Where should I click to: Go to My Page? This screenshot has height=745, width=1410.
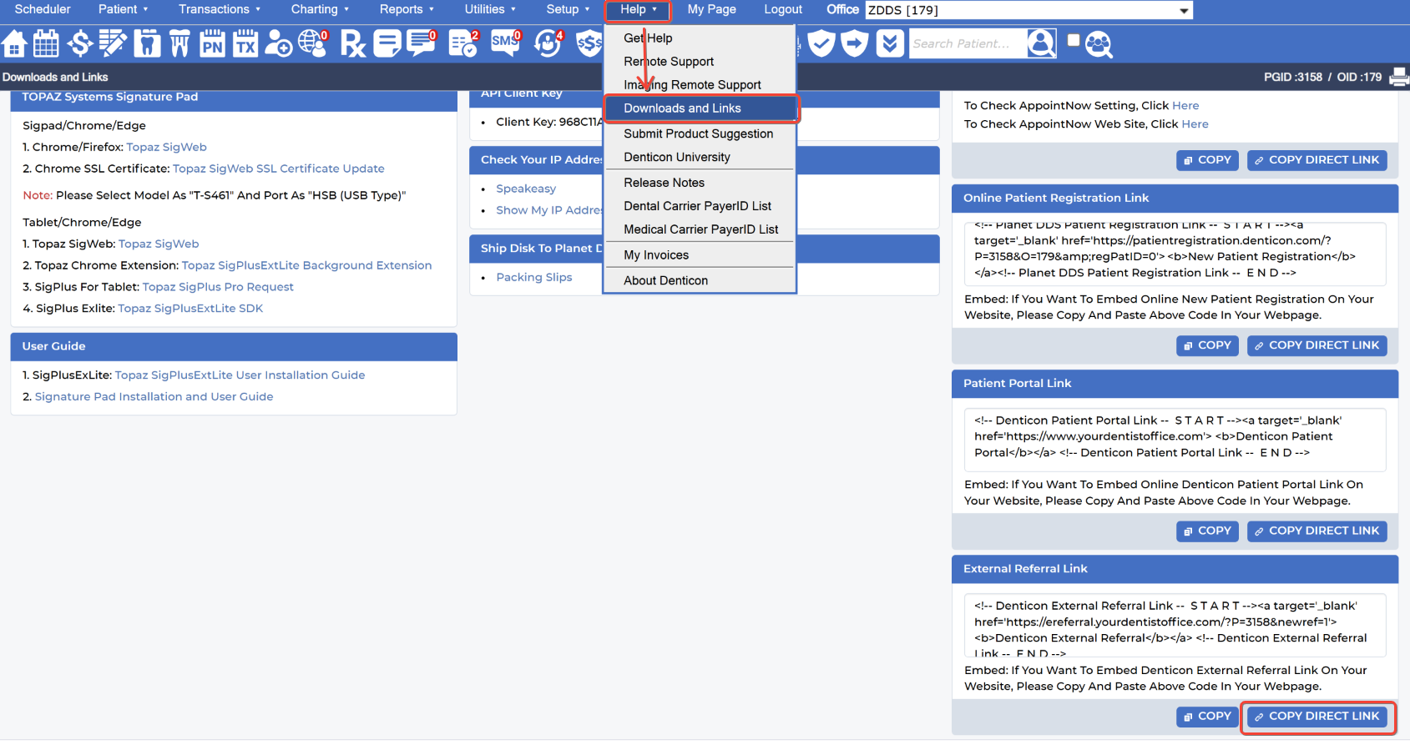coord(712,9)
